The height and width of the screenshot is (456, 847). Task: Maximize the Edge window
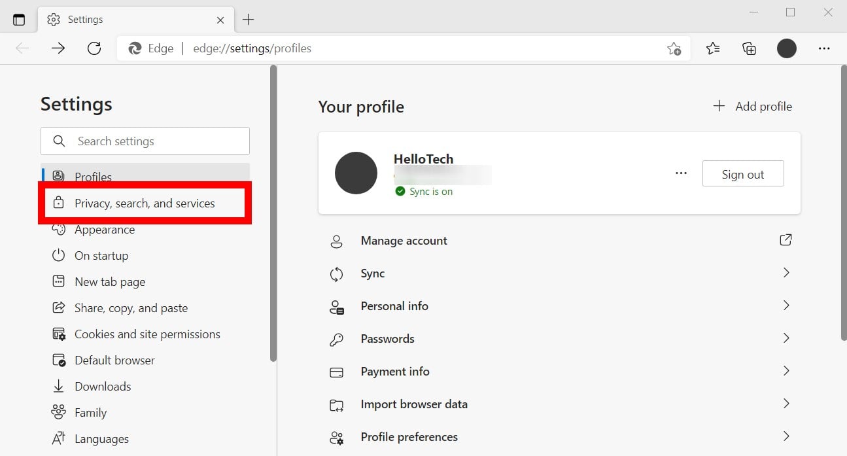click(791, 12)
